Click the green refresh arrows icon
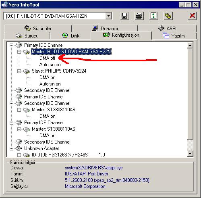The image size is (201, 198). 153,16
